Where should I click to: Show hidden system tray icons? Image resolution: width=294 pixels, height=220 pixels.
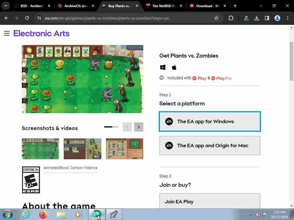click(244, 215)
